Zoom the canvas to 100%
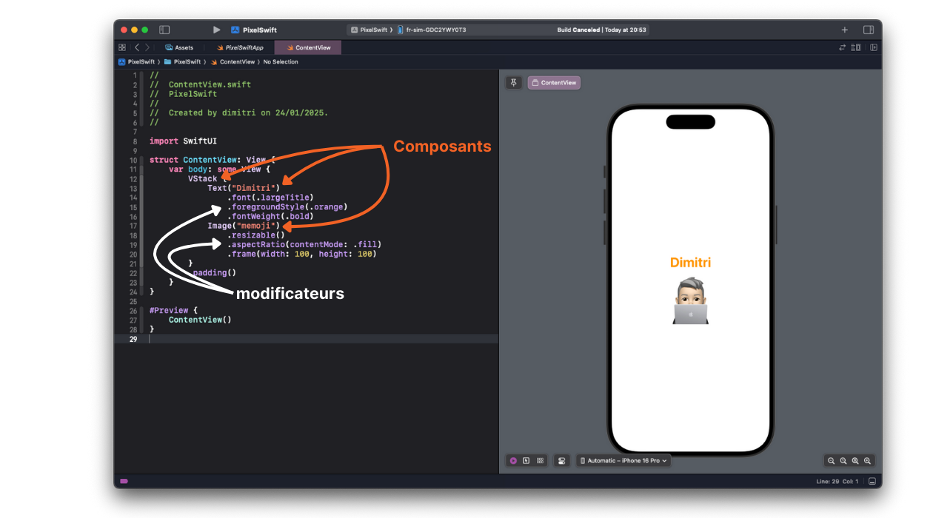The image size is (933, 518). [843, 460]
